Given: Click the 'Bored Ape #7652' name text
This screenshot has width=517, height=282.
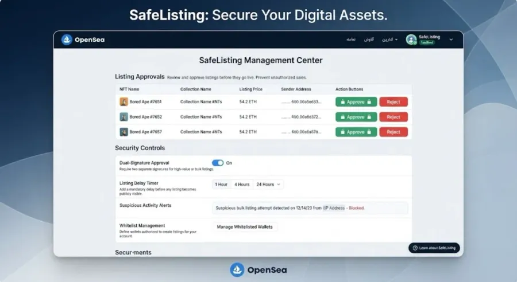Looking at the screenshot, I should coord(146,117).
